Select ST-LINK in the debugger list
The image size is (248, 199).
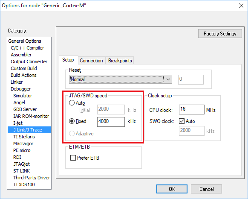(21, 171)
